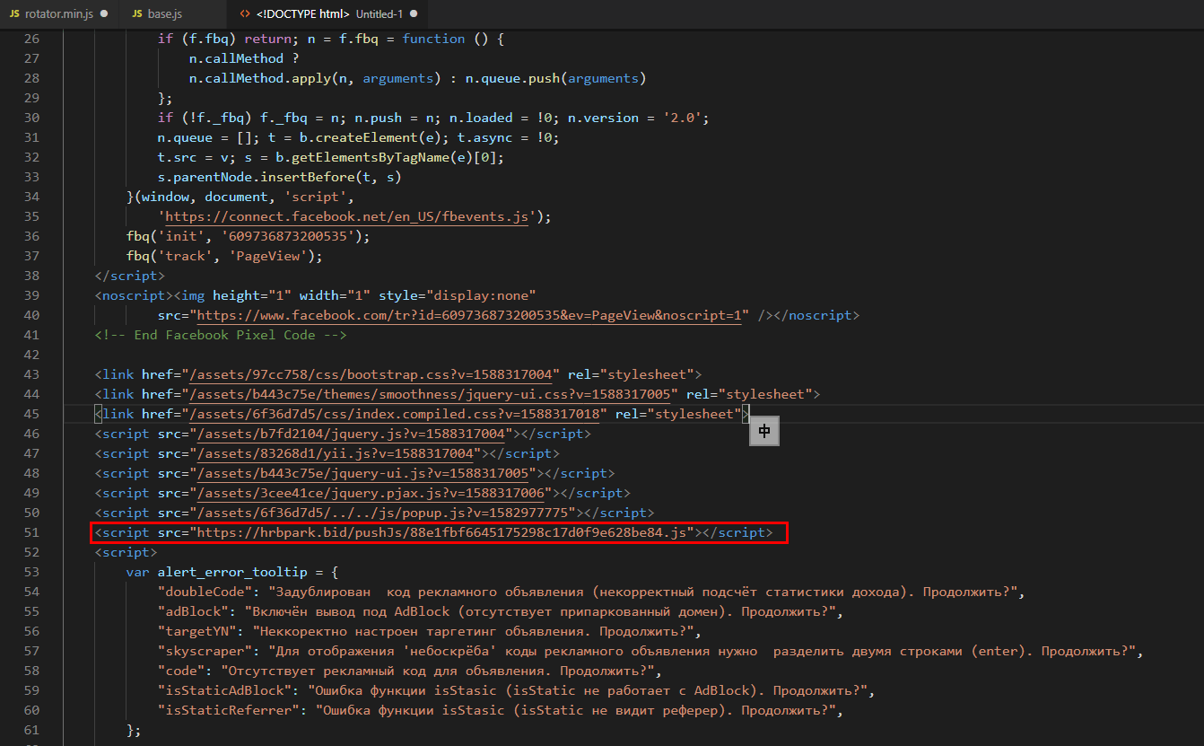This screenshot has height=746, width=1204.
Task: Click the closing </noscript> tag
Action: (x=816, y=315)
